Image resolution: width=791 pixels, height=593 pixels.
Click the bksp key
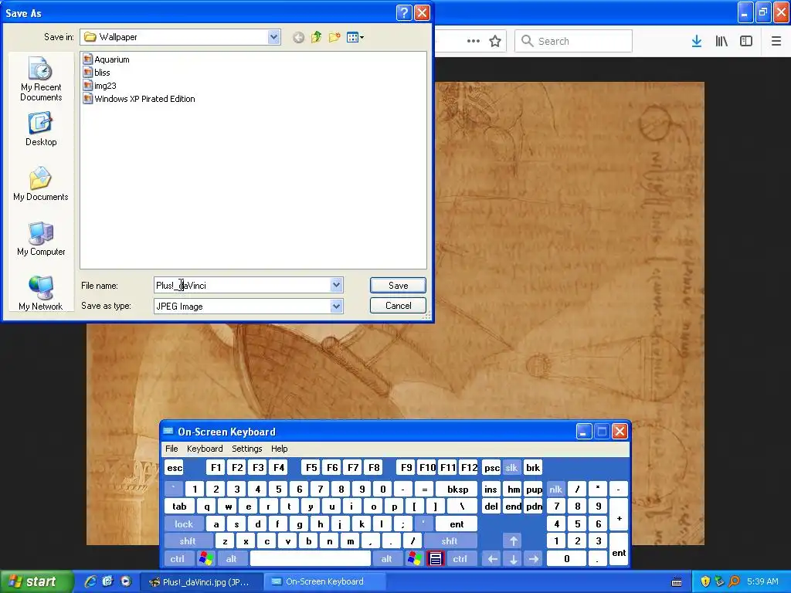pyautogui.click(x=457, y=489)
